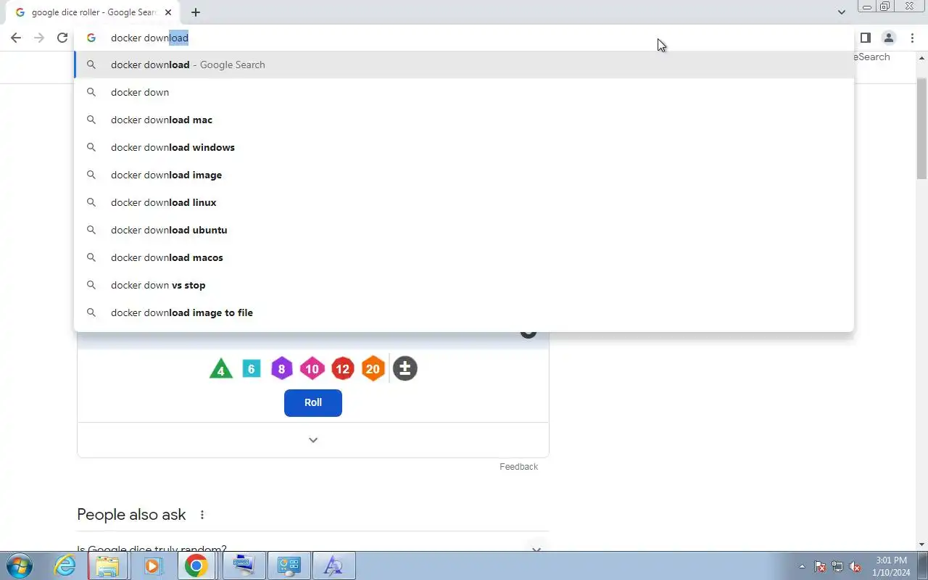Screen dimensions: 928x580
Task: Expand the dice roller chevron
Action: pos(313,440)
